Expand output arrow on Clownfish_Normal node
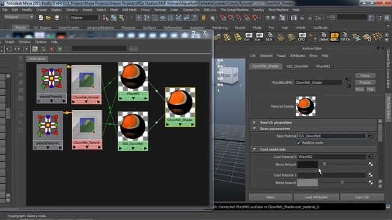392x220 pixels. 99,101
